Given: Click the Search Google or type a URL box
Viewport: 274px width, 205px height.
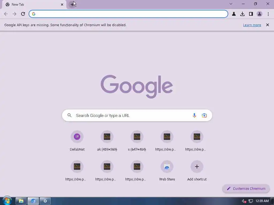Looking at the screenshot, I should [x=137, y=115].
